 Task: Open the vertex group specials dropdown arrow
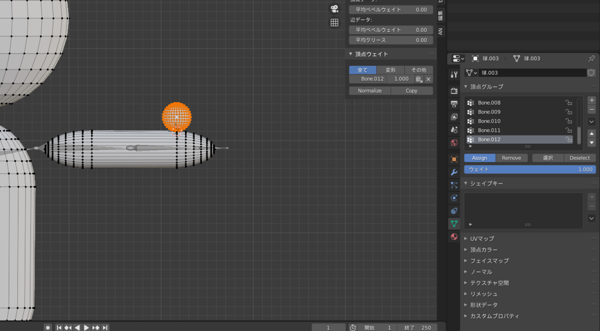(591, 121)
